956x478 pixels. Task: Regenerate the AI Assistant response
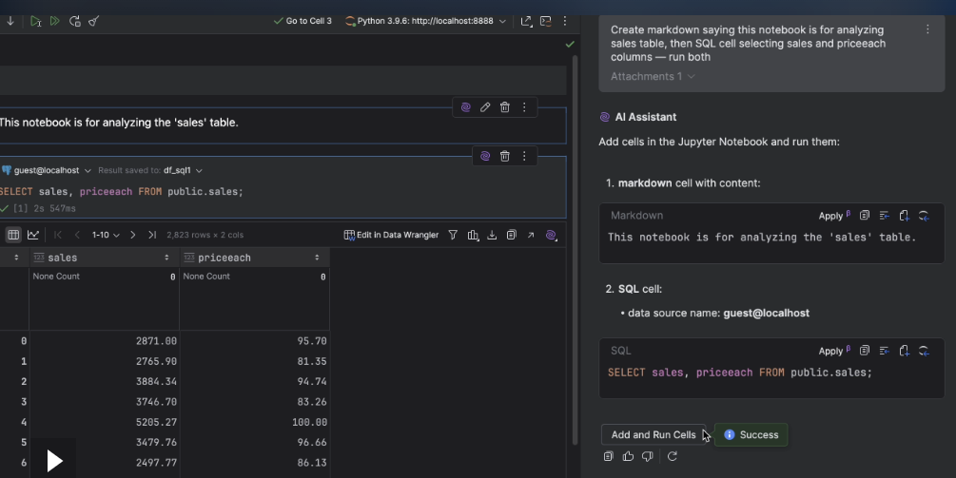pyautogui.click(x=672, y=457)
